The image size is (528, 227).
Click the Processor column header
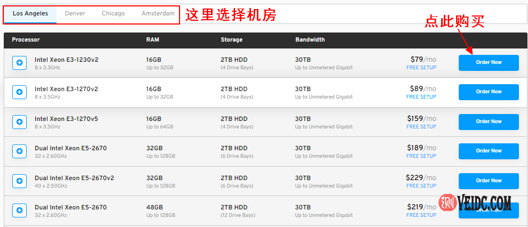(x=26, y=40)
